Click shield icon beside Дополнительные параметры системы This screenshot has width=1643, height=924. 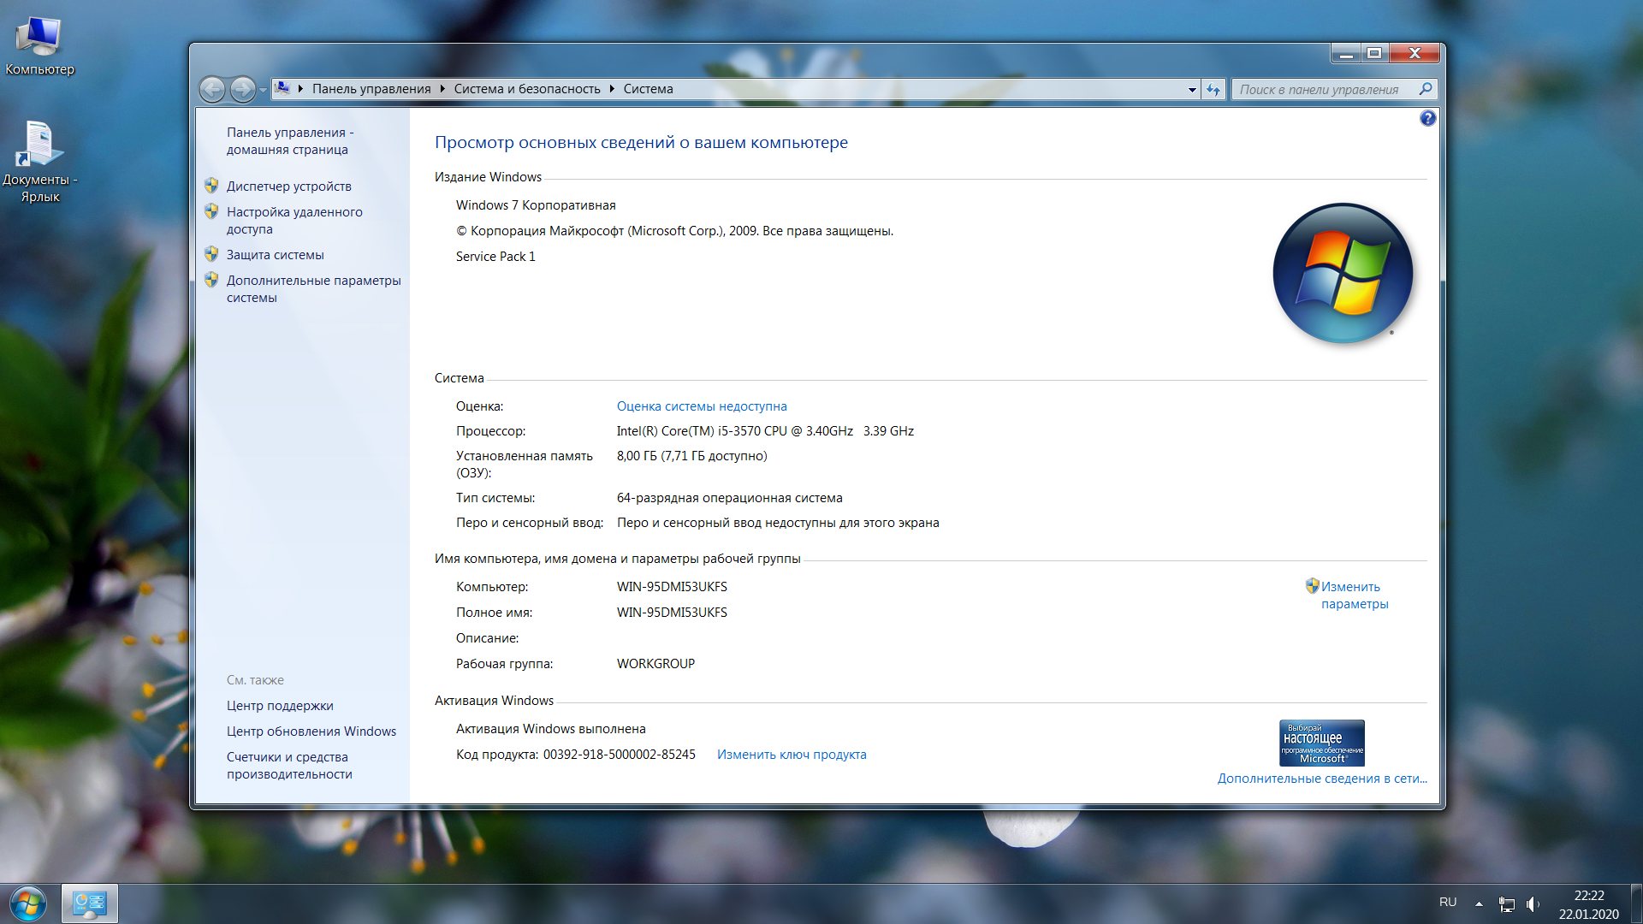211,279
